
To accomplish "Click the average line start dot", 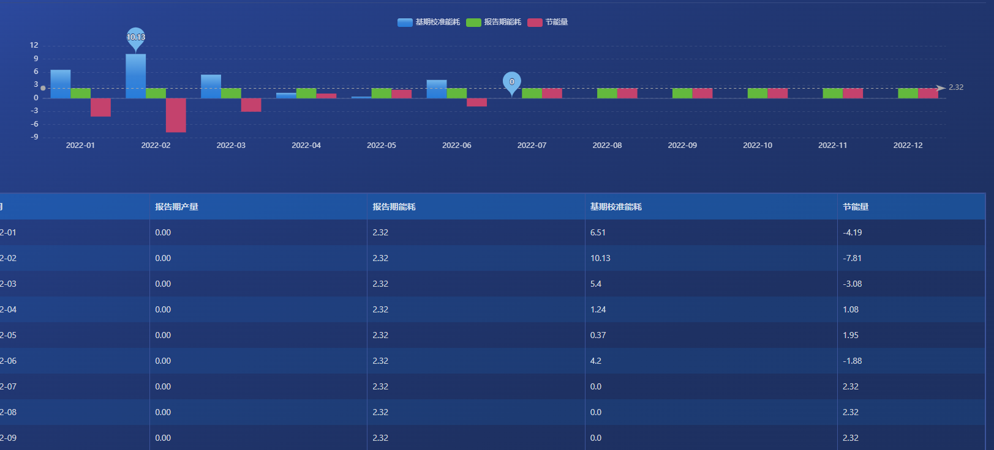I will (x=43, y=88).
